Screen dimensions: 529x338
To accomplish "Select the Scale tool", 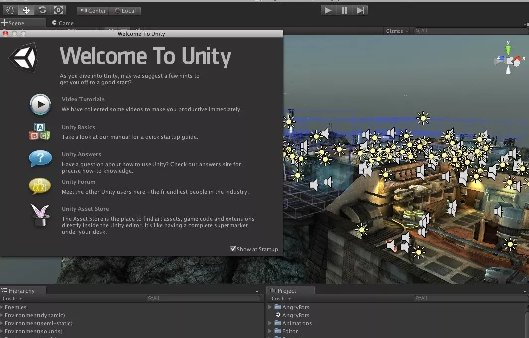I will click(x=58, y=10).
